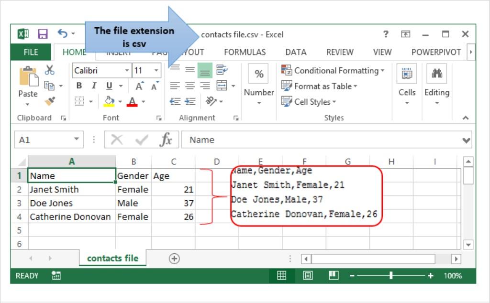Click Align Right icon
Screen dimensions: 490x303
[x=205, y=86]
